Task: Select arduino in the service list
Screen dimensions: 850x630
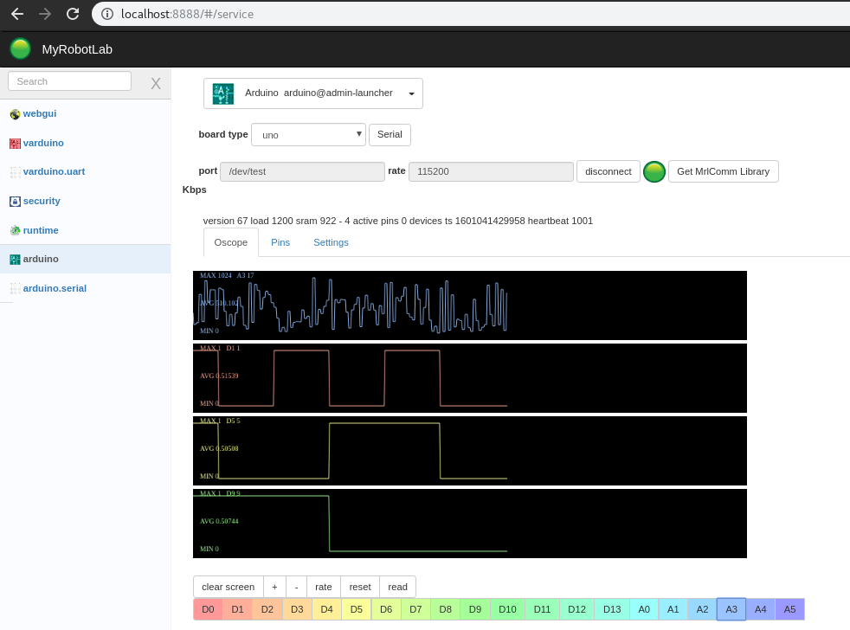Action: [85, 259]
